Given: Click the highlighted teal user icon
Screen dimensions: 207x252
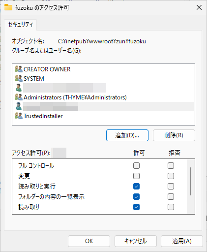Looking at the screenshot, I should pos(19,106).
